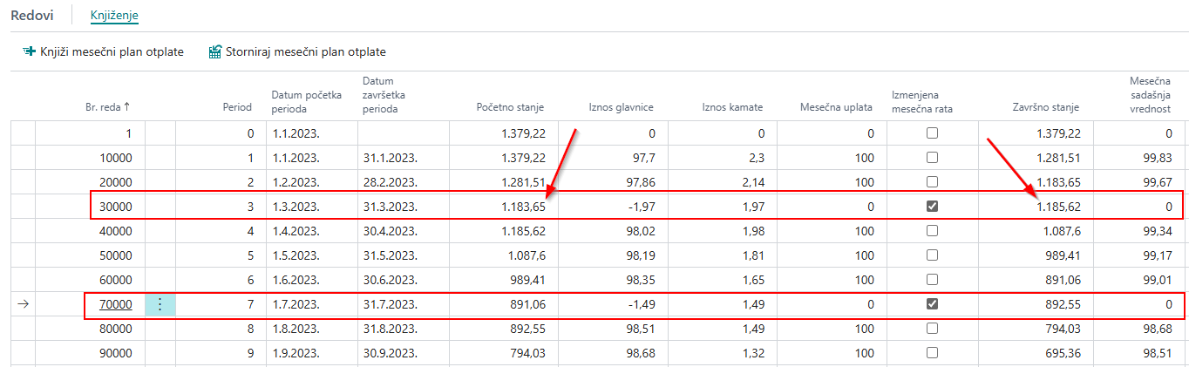
Task: Click end date cell 30.9.2023.
Action: pos(390,353)
